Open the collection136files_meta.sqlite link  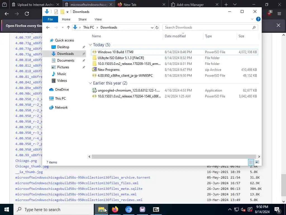pos(79,189)
